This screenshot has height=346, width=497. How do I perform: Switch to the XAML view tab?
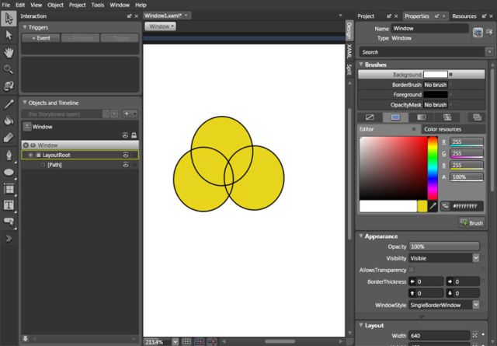pyautogui.click(x=349, y=51)
